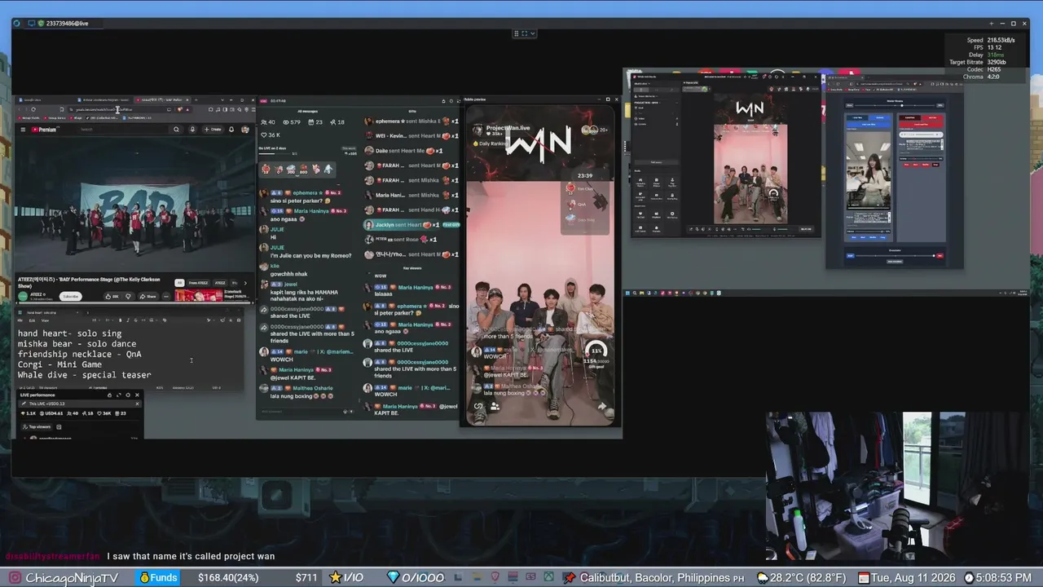Click the fullscreen icon in remote toolbar
1043x587 pixels.
coord(524,33)
